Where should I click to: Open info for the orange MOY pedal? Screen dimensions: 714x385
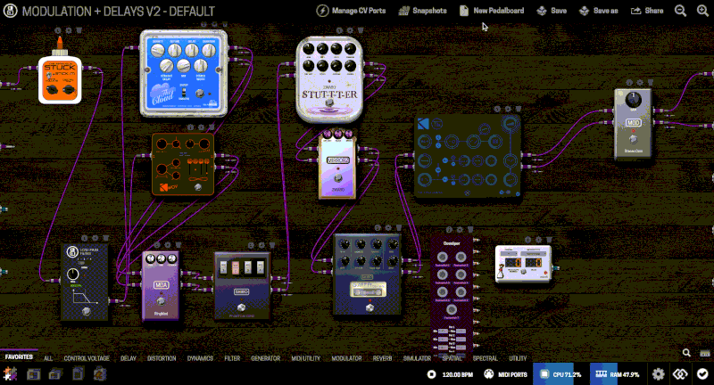click(x=190, y=127)
